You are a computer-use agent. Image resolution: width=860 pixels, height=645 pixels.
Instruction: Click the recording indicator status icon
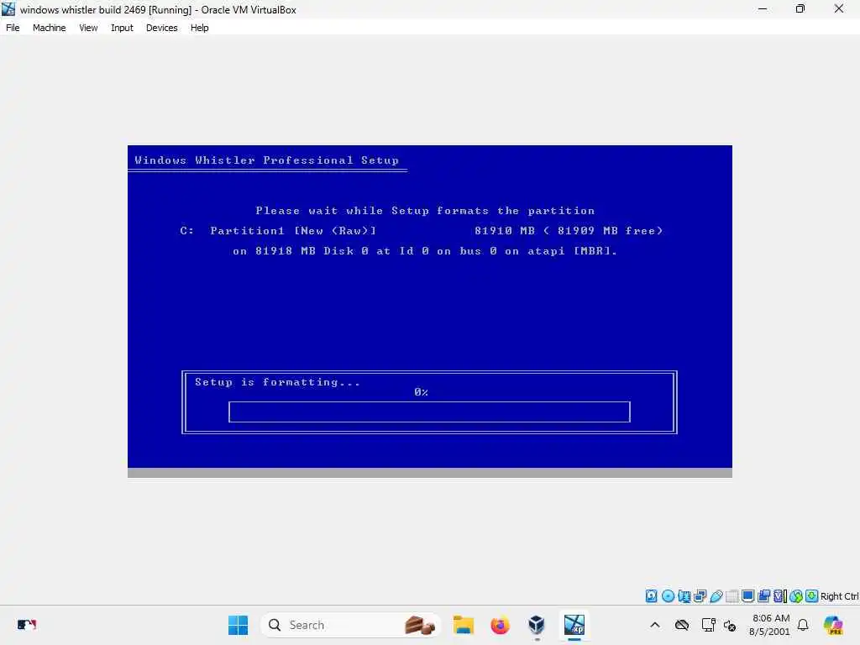coord(763,596)
